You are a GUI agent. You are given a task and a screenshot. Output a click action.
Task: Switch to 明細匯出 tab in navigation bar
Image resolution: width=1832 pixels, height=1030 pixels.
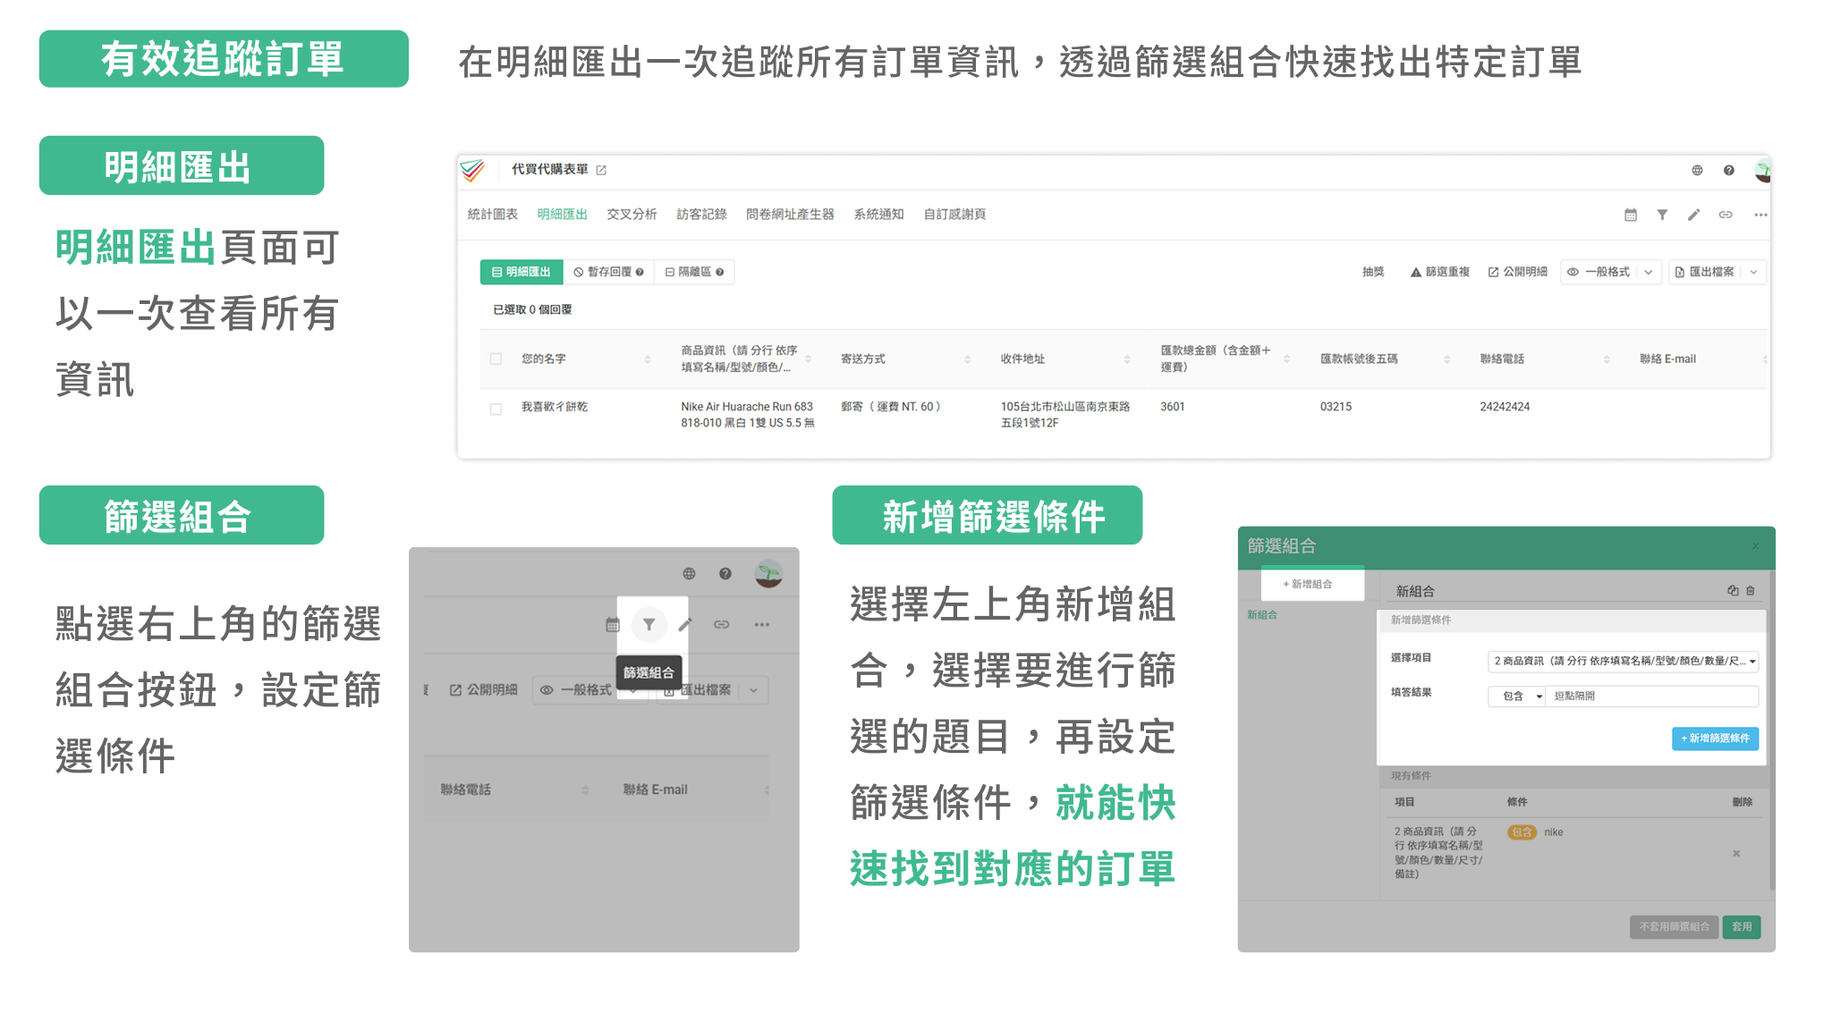tap(562, 215)
